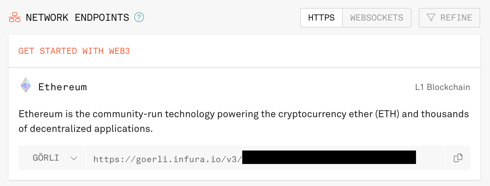
Task: Click the REFINE button
Action: tap(449, 17)
